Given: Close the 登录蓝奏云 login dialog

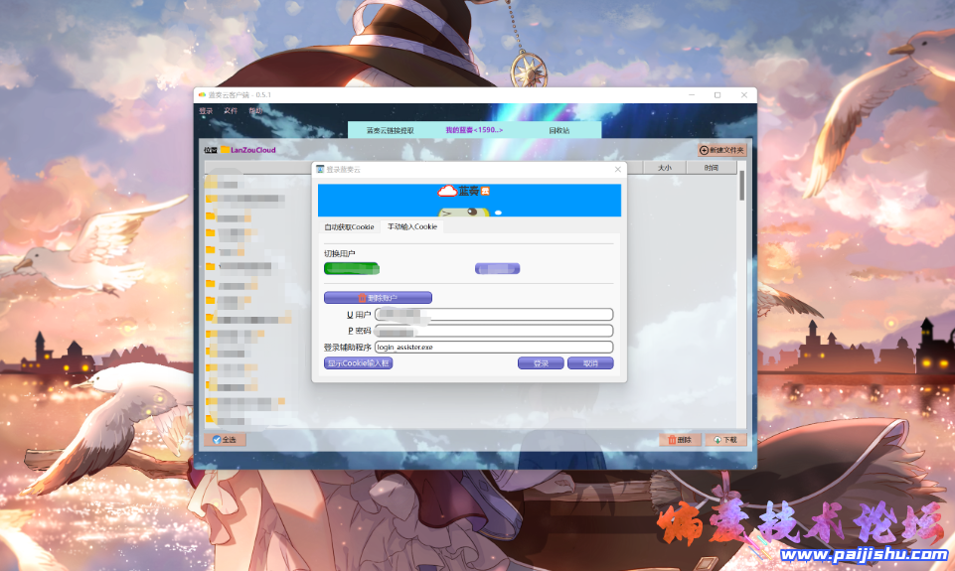Looking at the screenshot, I should (x=617, y=170).
